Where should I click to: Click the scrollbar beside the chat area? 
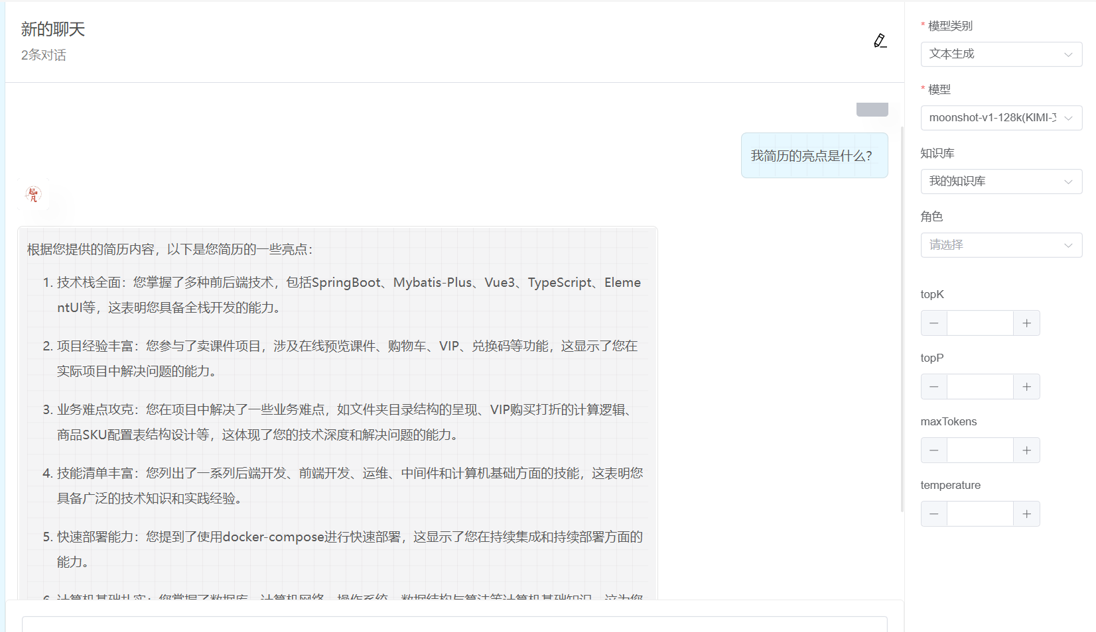tap(902, 298)
